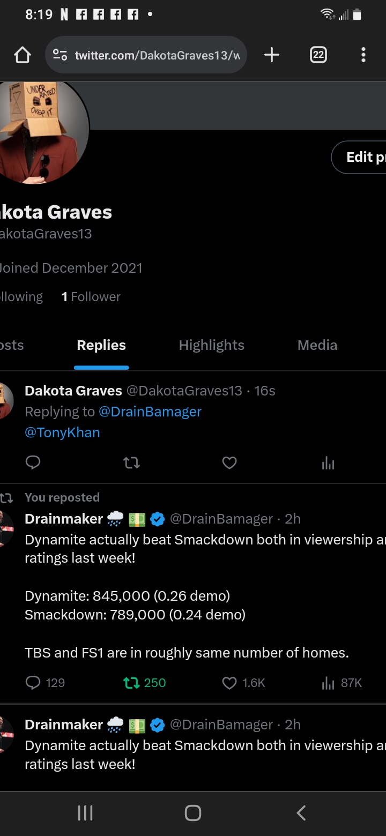Screen dimensions: 386x836
Task: Open a new browser tab with plus icon
Action: [x=272, y=55]
